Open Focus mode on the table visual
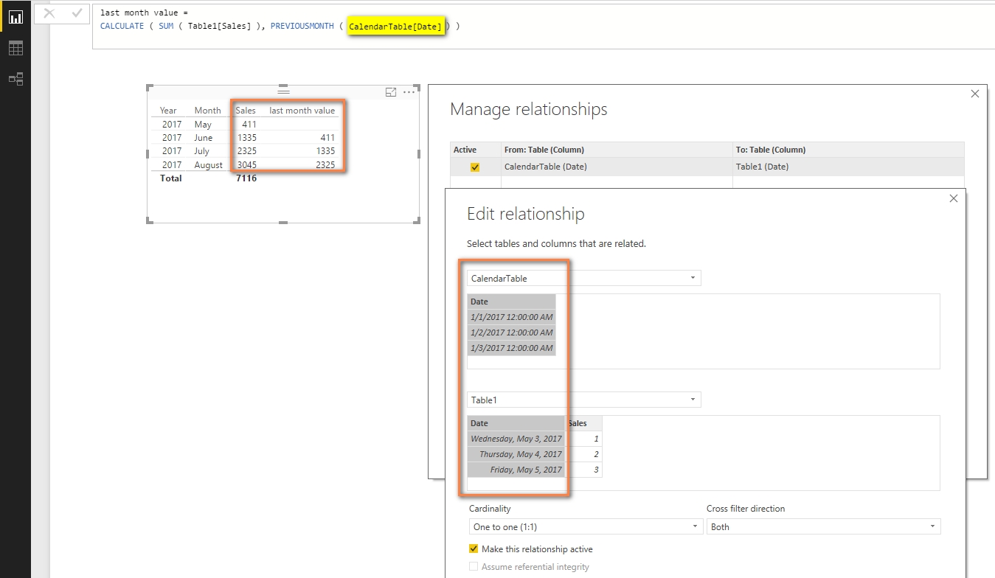 [x=391, y=92]
